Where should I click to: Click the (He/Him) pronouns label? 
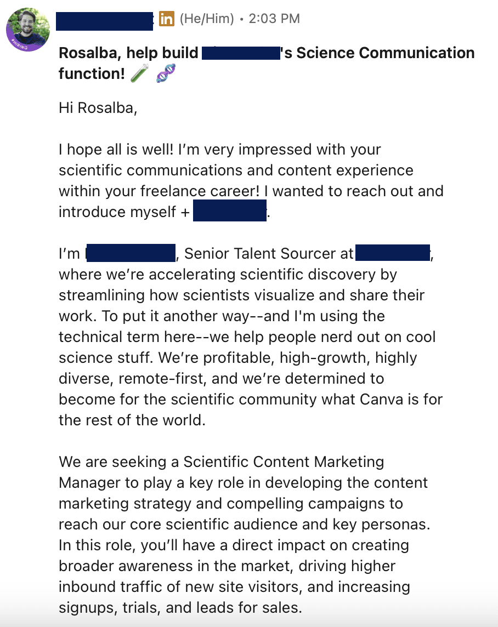coord(206,19)
